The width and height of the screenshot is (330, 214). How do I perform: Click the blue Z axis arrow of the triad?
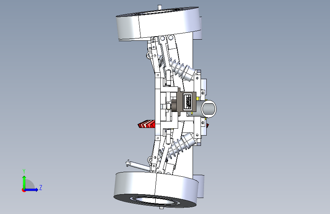(31, 190)
